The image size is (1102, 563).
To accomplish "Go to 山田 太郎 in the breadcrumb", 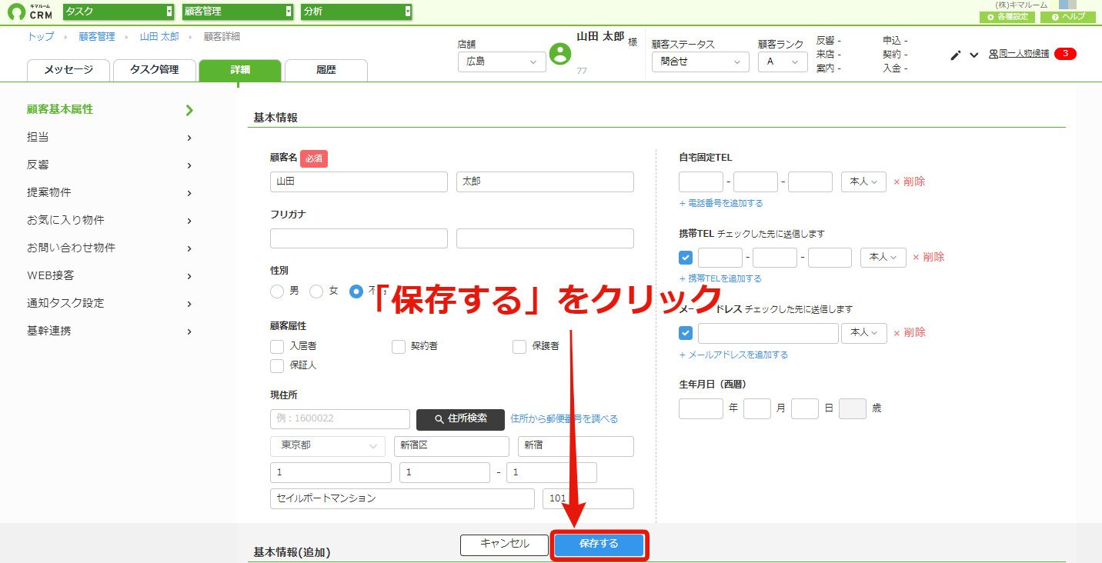I will tap(159, 37).
